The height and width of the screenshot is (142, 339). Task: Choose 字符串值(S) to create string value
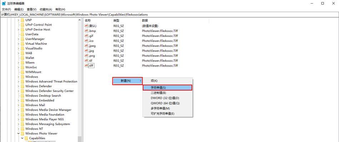tap(168, 88)
